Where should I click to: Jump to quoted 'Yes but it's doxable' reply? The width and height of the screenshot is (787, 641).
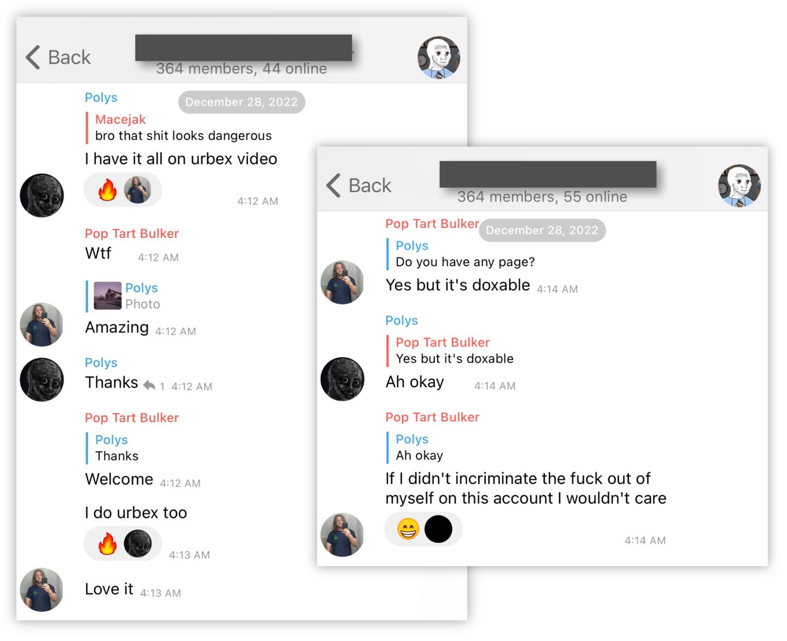[x=455, y=351]
